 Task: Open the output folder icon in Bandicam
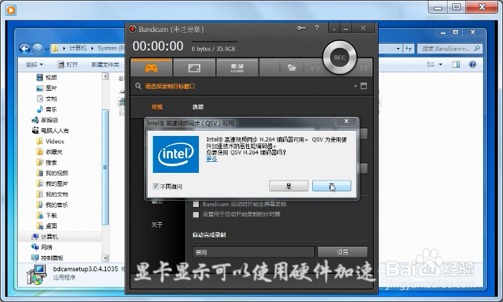292,68
